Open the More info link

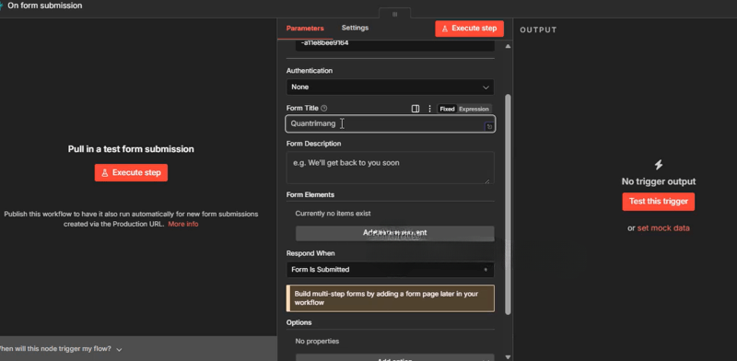click(183, 224)
